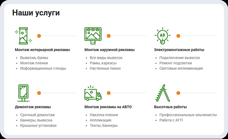Select the Световые иллюминации list item
Viewport: 228px width, 139px height.
181,68
